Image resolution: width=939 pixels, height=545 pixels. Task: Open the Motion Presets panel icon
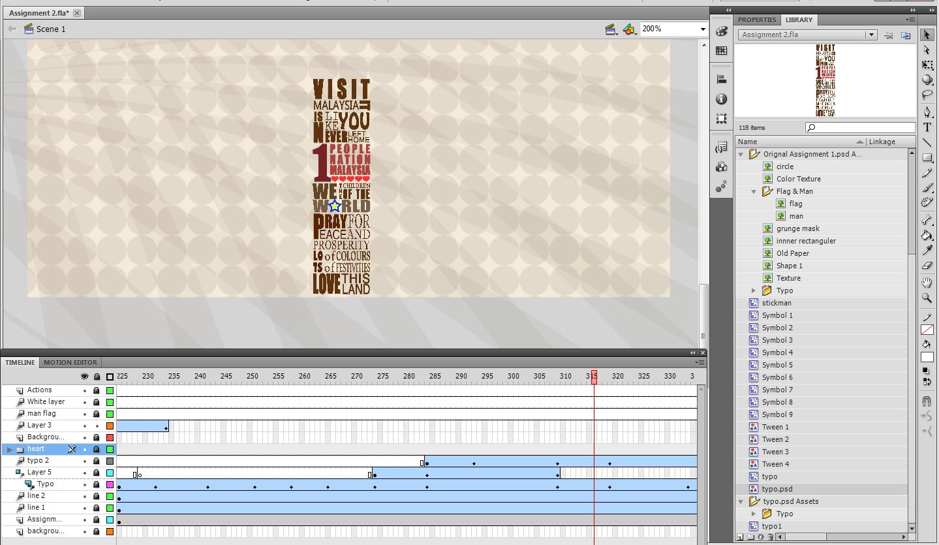tap(722, 187)
